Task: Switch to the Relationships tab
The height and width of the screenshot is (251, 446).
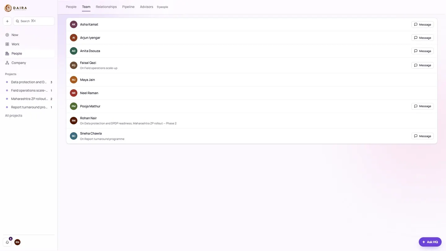Action: coord(106,7)
